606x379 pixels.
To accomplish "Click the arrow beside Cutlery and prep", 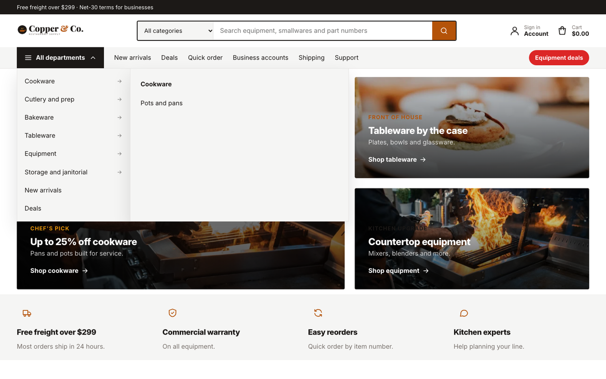I will (119, 100).
